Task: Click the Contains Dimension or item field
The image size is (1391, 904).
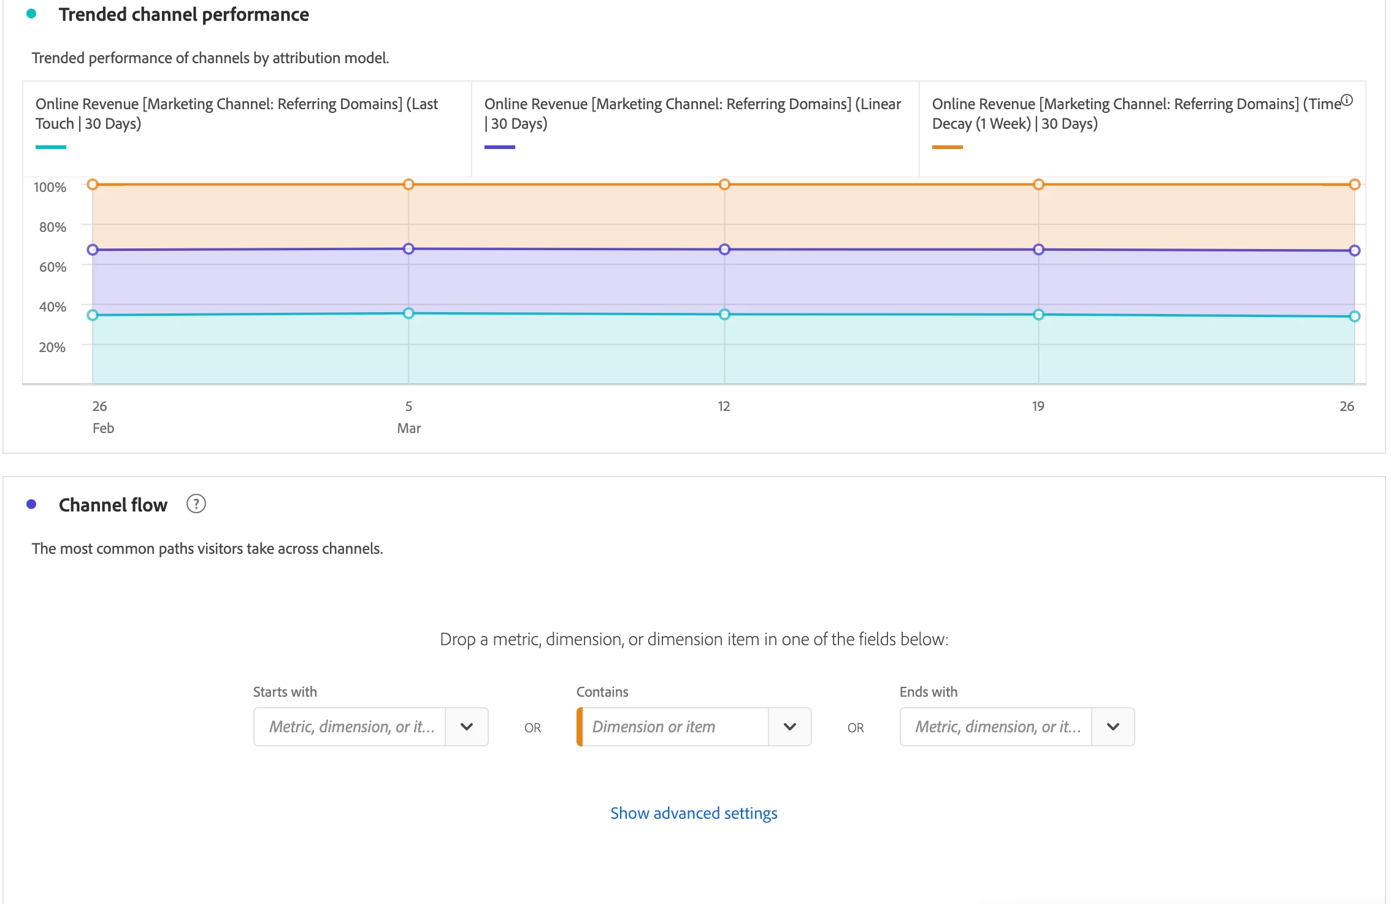Action: [x=675, y=727]
